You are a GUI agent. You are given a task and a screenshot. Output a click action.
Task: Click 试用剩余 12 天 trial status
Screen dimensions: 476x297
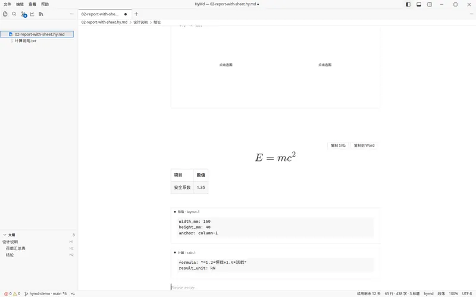(x=368, y=293)
